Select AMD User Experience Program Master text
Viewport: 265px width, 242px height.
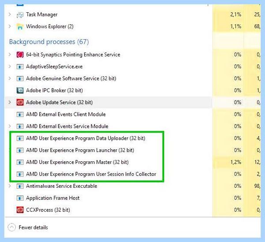click(77, 162)
